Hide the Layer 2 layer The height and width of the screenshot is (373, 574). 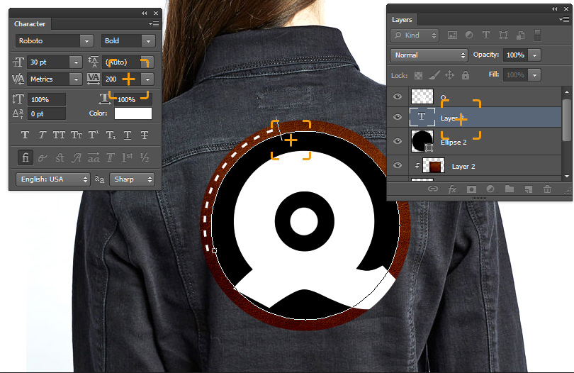pyautogui.click(x=398, y=166)
